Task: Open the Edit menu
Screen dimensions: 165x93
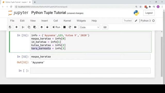Action: [22, 21]
